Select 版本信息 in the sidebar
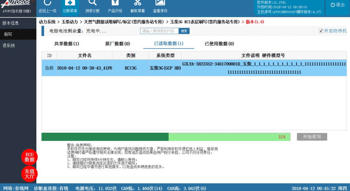The width and height of the screenshot is (350, 191). [18, 23]
